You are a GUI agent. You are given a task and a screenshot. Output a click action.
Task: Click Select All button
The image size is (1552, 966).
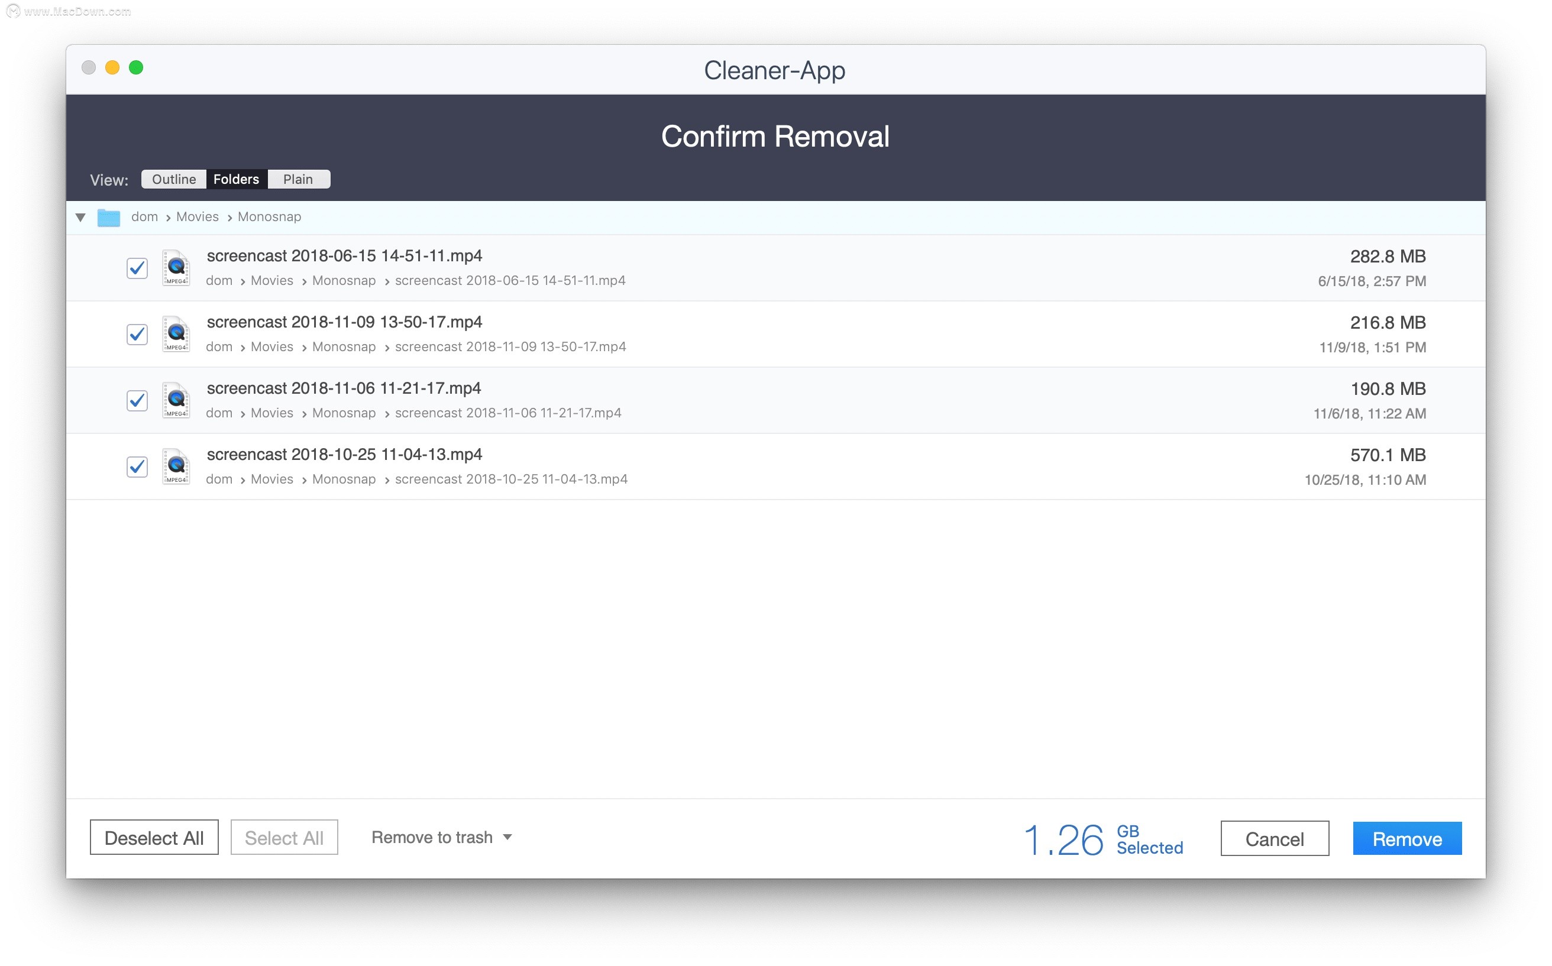click(x=284, y=838)
